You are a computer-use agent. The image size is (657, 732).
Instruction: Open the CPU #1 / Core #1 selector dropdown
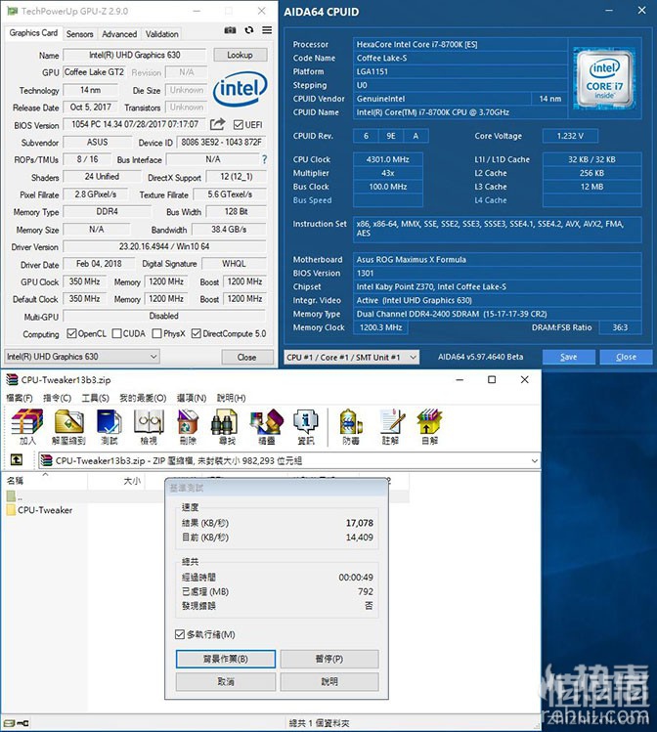(352, 357)
